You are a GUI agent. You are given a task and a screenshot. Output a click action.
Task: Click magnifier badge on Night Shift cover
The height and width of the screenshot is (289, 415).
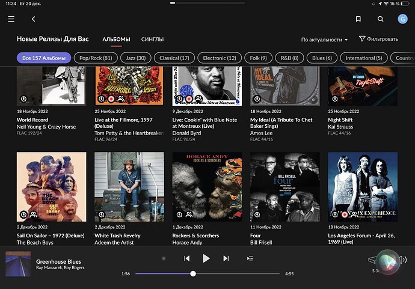point(335,99)
